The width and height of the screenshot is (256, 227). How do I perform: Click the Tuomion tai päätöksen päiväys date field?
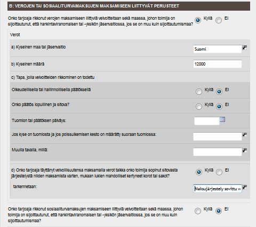207,121
